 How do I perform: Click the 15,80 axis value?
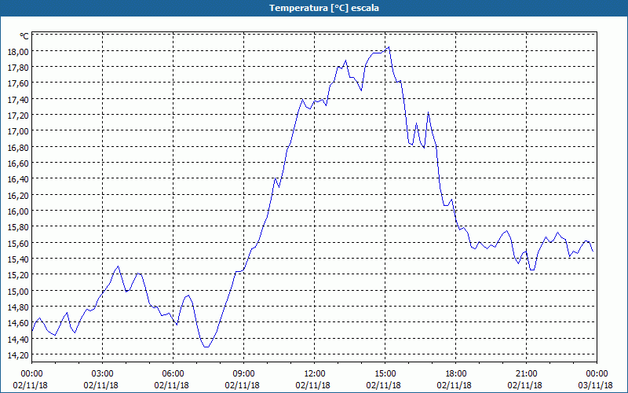click(18, 227)
